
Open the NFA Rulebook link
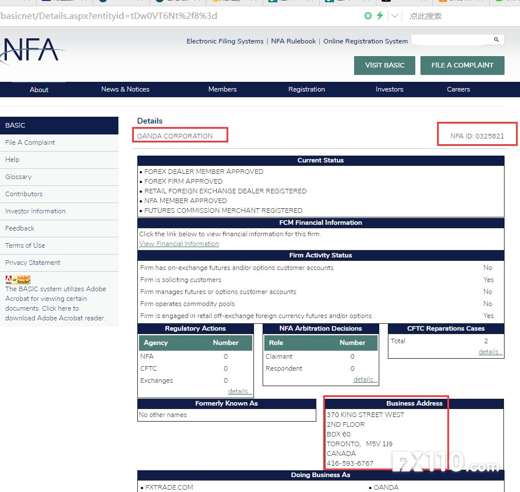[x=293, y=41]
